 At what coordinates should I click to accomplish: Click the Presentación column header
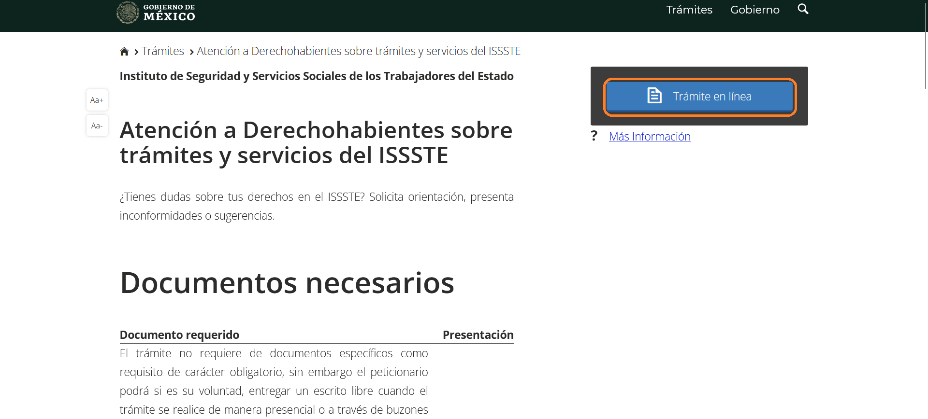(478, 335)
